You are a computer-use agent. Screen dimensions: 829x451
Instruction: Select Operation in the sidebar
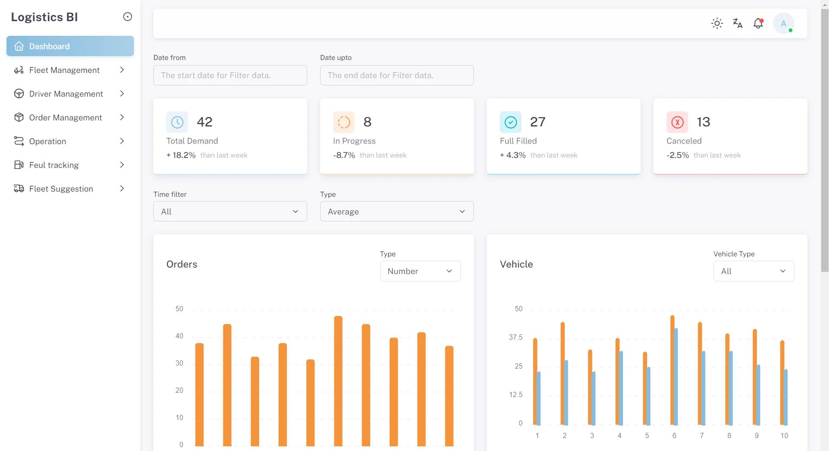70,141
